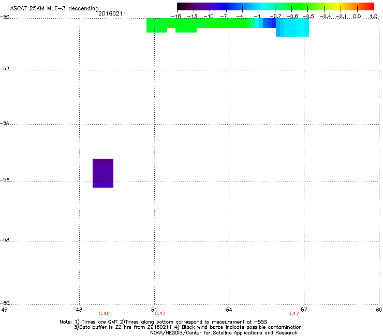This screenshot has height=336, width=383.
Task: Click the title text "ASCAT 25KM MLE-3 descending"
Action: coord(54,9)
